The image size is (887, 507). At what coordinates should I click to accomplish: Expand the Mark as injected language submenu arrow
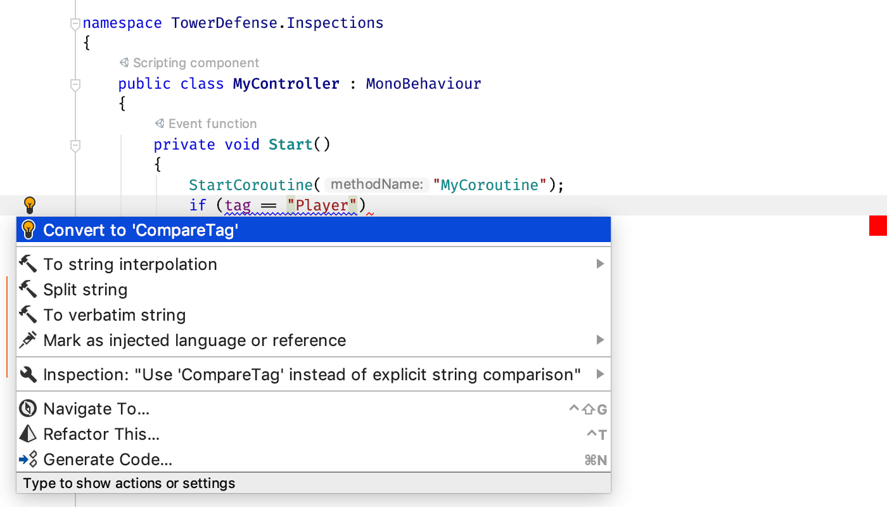point(599,340)
